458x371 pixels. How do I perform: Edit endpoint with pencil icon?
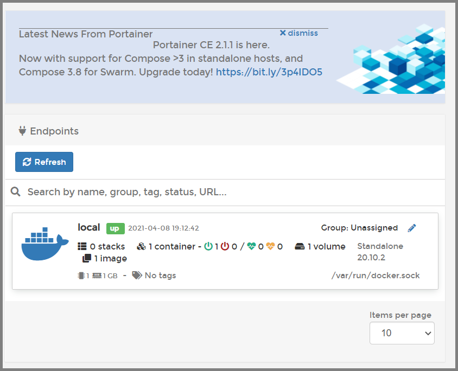tap(412, 228)
